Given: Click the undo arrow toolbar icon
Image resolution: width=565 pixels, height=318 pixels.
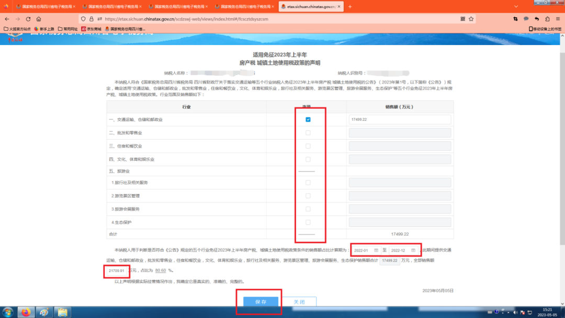Looking at the screenshot, I should click(537, 19).
